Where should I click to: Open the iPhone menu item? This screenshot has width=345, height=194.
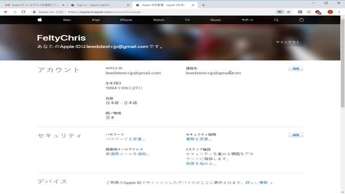click(126, 20)
